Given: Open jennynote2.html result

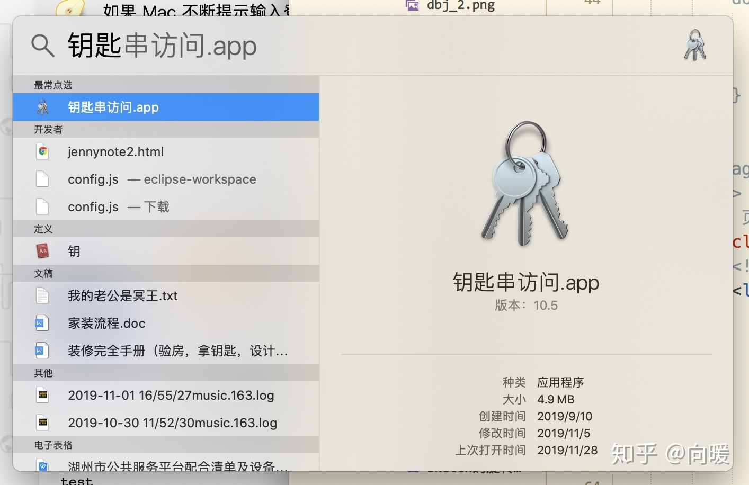Looking at the screenshot, I should [x=166, y=152].
